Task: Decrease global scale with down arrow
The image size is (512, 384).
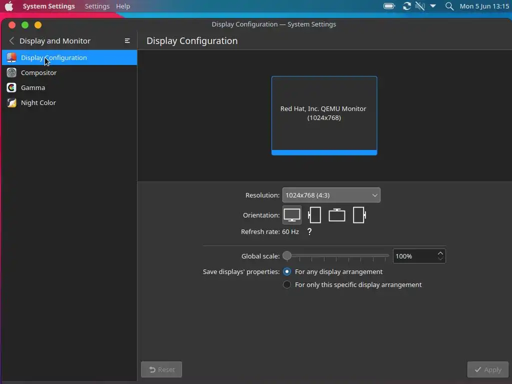Action: click(x=440, y=259)
